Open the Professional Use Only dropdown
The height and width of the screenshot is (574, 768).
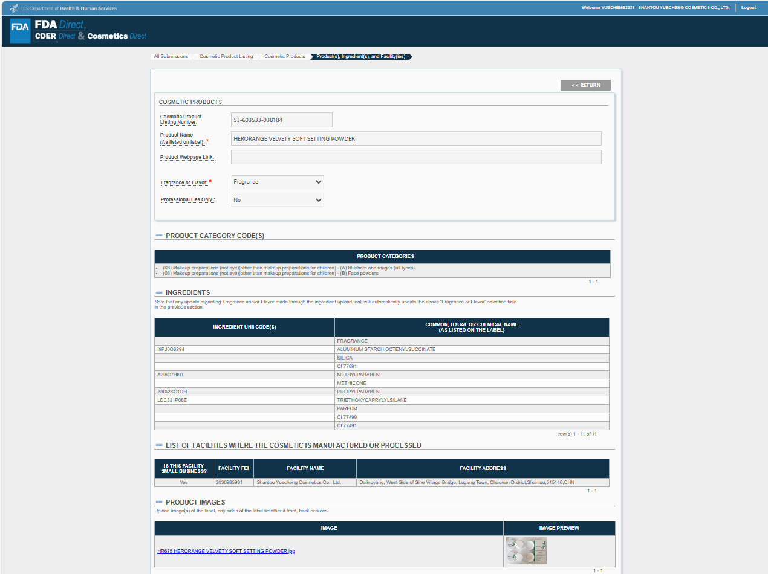[x=278, y=200]
